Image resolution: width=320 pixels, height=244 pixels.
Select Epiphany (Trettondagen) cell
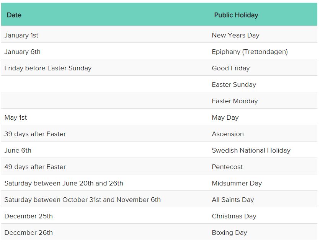tap(250, 52)
